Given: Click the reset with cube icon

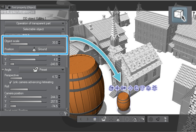Looking at the screenshot, I should point(134,119).
